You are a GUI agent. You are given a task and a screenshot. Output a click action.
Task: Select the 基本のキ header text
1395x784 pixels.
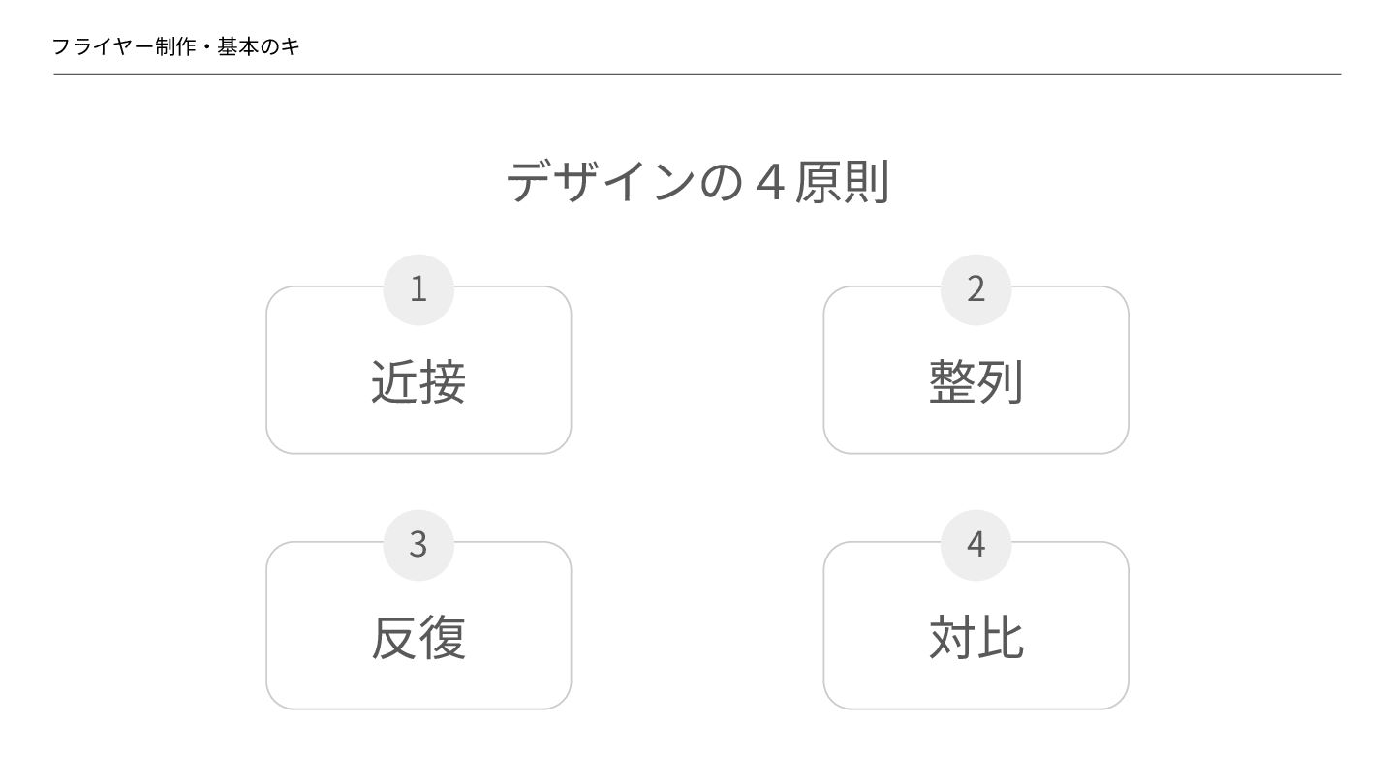tap(259, 46)
